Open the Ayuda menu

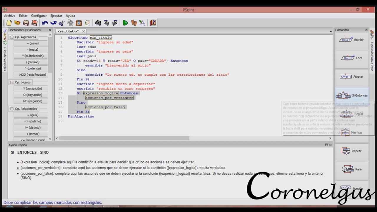pos(70,16)
